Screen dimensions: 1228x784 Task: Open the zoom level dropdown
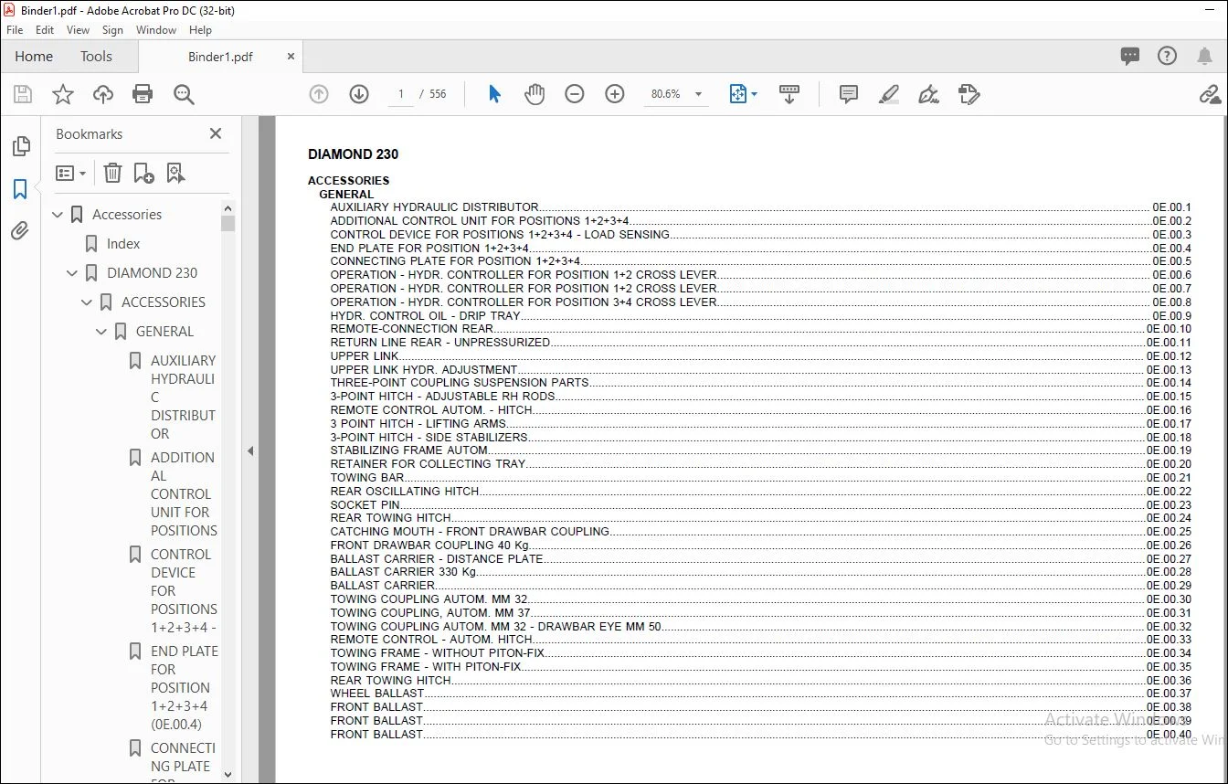pyautogui.click(x=699, y=94)
